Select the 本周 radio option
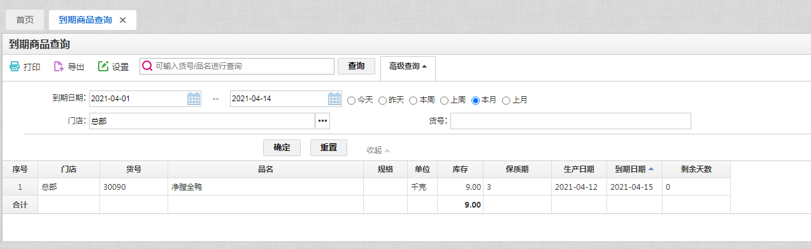811x249 pixels. [x=413, y=100]
